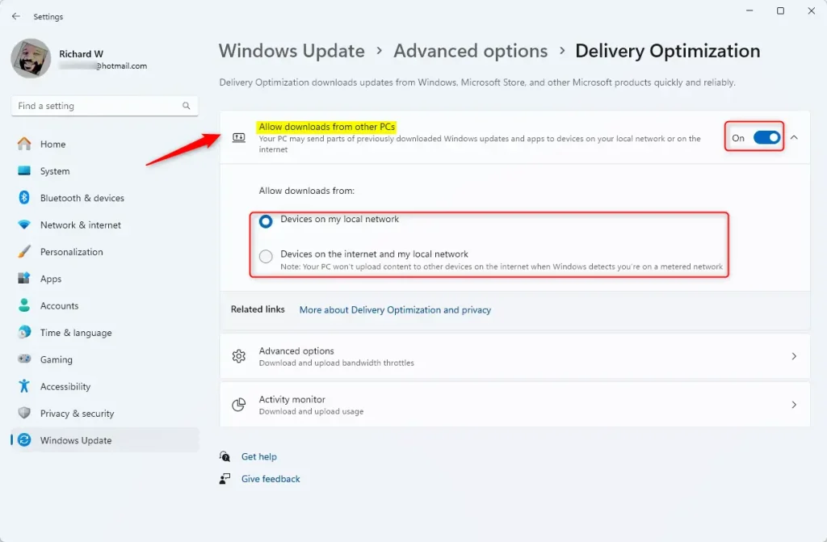This screenshot has width=827, height=542.
Task: Open the Home icon in sidebar
Action: pos(24,144)
